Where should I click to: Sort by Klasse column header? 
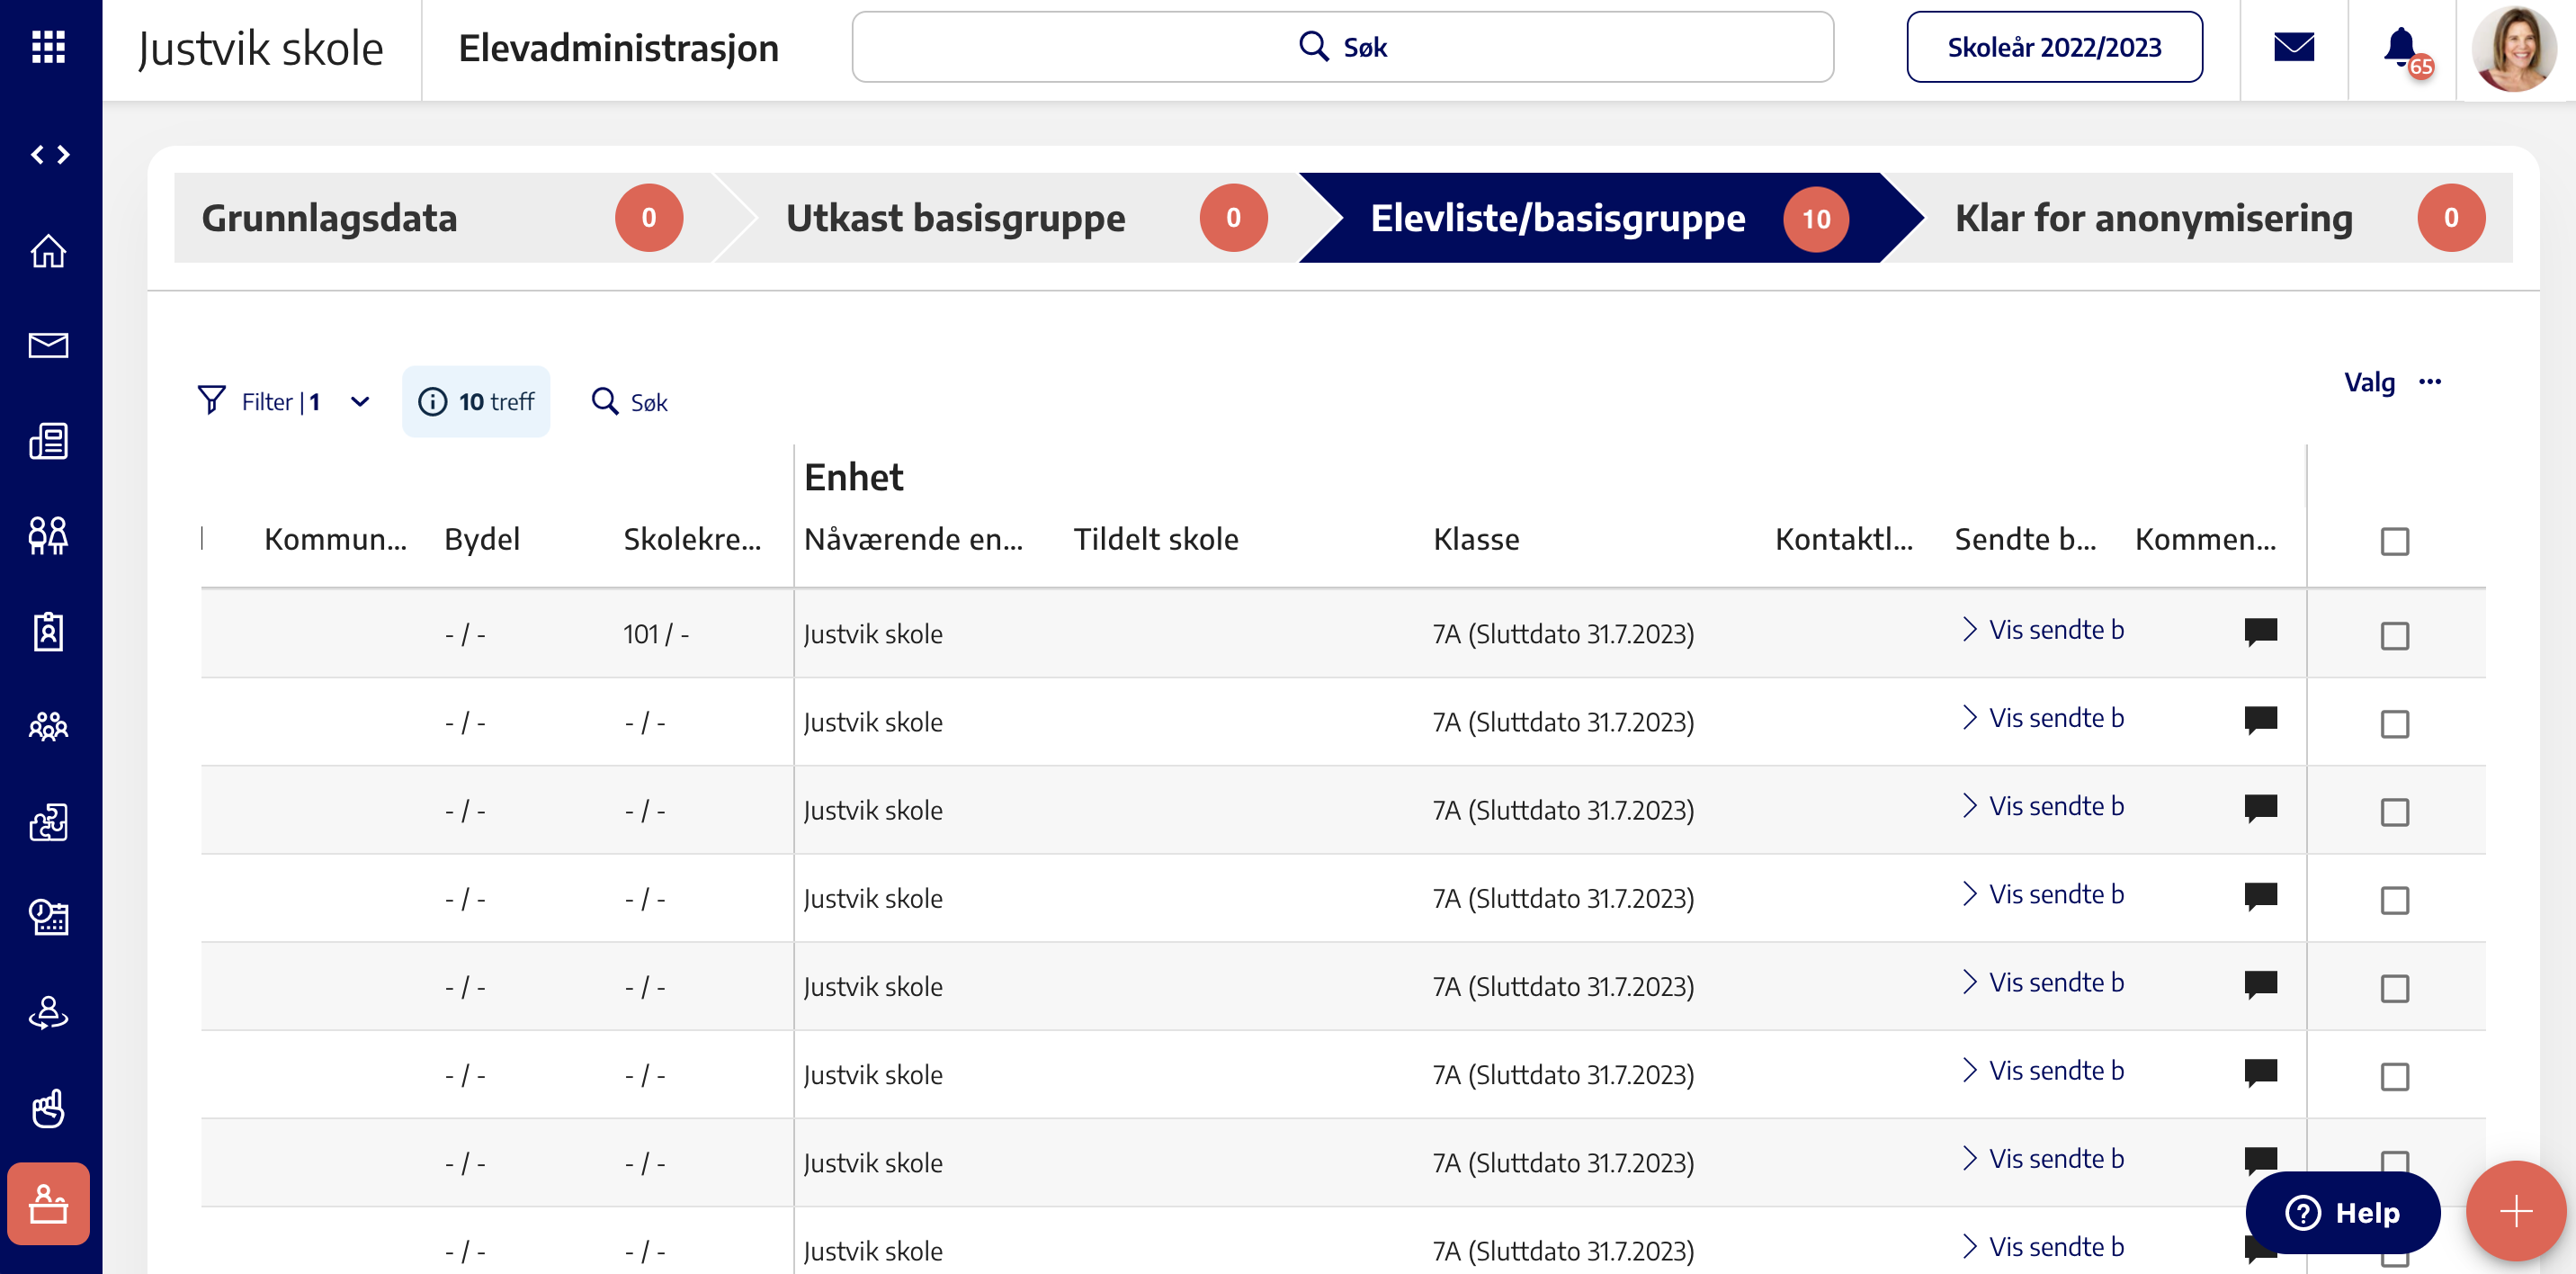click(x=1476, y=539)
